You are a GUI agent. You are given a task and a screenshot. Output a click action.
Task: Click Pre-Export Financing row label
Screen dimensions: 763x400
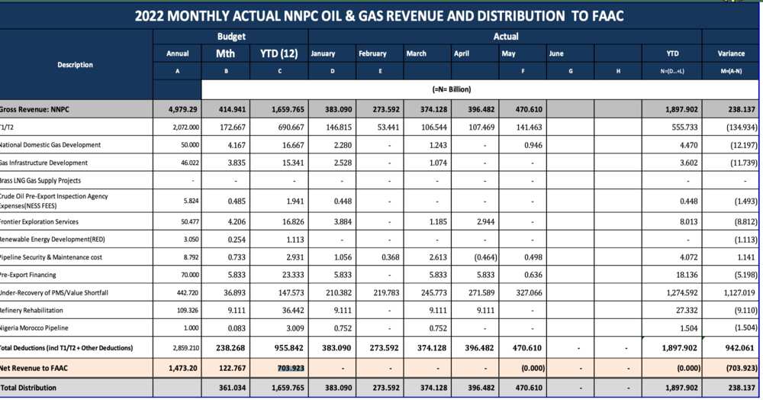click(x=27, y=275)
